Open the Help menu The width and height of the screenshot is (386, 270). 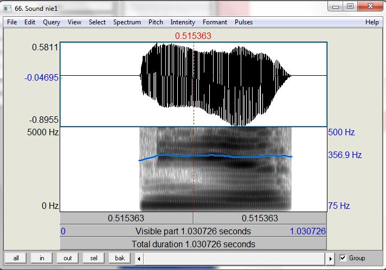372,22
